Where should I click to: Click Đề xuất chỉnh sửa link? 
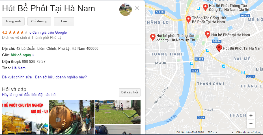coord(17,77)
